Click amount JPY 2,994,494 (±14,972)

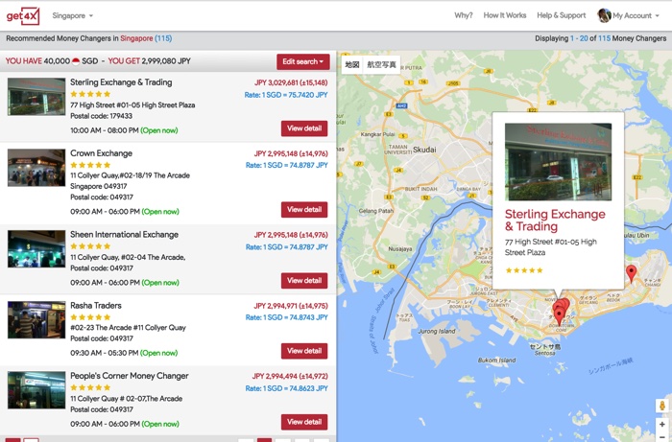coord(290,376)
